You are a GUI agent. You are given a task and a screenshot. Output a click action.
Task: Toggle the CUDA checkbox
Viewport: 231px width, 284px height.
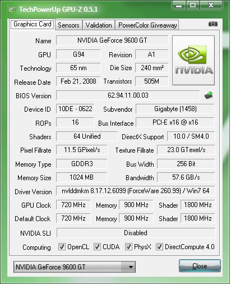coord(97,247)
